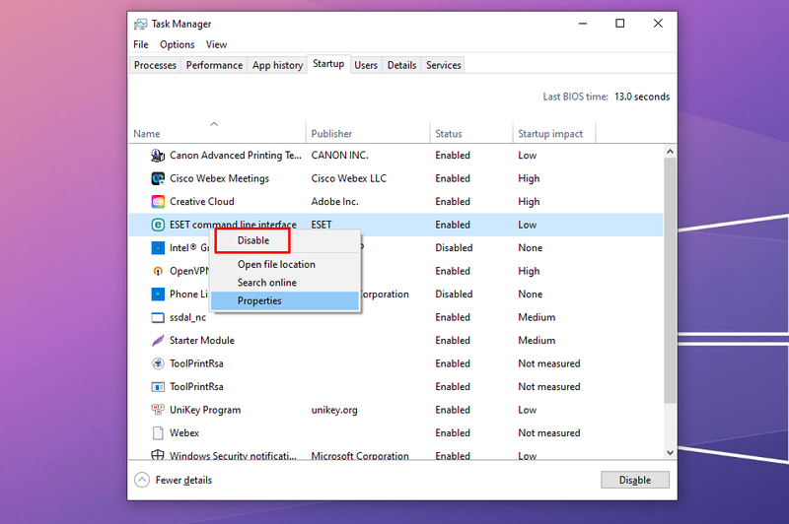The image size is (789, 524).
Task: Click the Adobe Inc. publisher cell
Action: pyautogui.click(x=334, y=202)
